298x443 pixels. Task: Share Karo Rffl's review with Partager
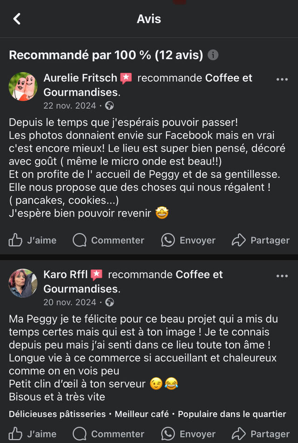tap(261, 434)
